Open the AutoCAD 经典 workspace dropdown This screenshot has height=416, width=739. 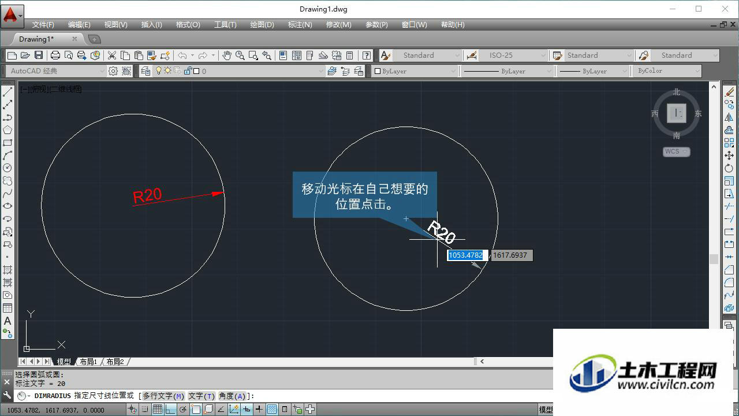click(56, 71)
